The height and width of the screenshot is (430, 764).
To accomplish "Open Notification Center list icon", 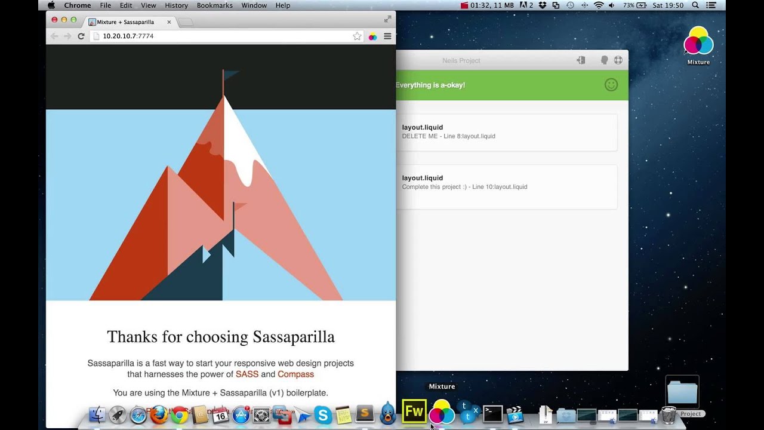I will pos(711,5).
